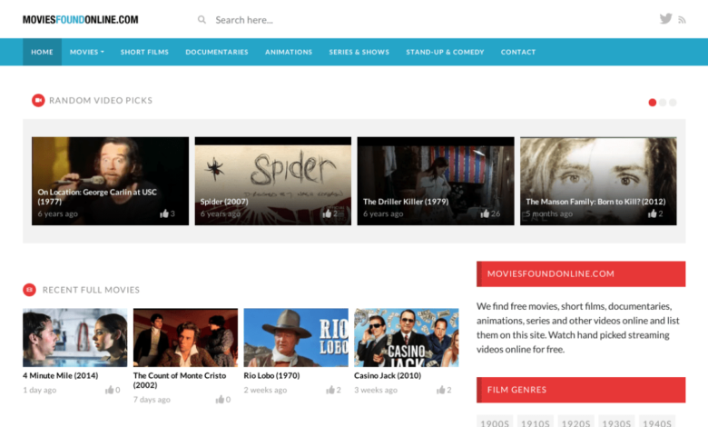This screenshot has width=708, height=427.
Task: Click the Recent Full Movies heading
Action: click(x=91, y=290)
